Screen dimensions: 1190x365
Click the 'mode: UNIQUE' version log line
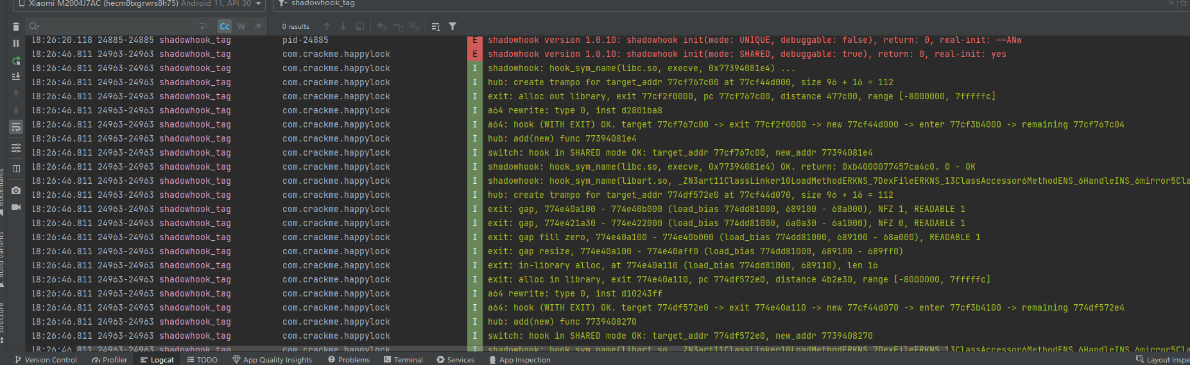coord(755,40)
